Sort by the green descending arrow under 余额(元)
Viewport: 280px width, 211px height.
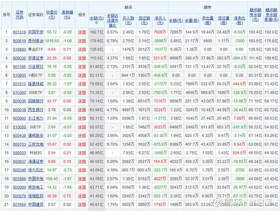tap(97, 23)
